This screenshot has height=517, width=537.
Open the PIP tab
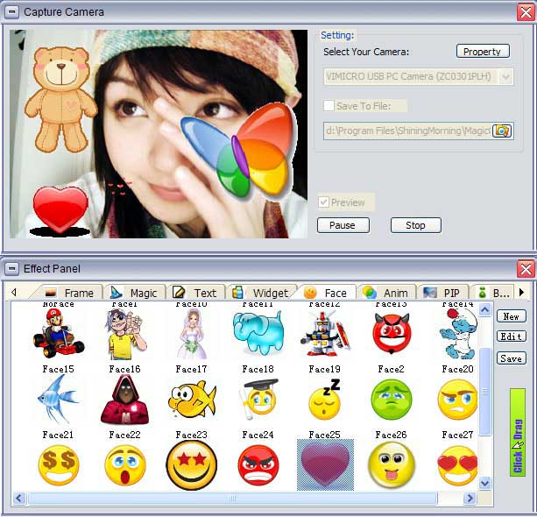pyautogui.click(x=442, y=293)
